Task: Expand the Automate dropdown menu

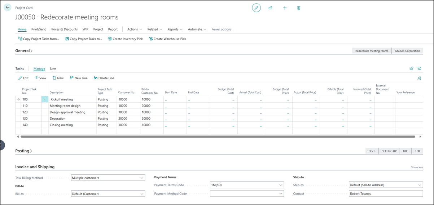Action: tap(197, 29)
